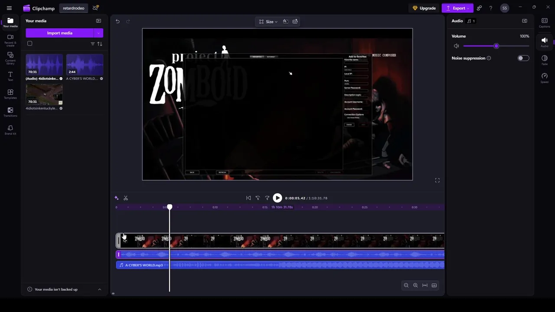Open the Fade properties tab

click(x=545, y=60)
